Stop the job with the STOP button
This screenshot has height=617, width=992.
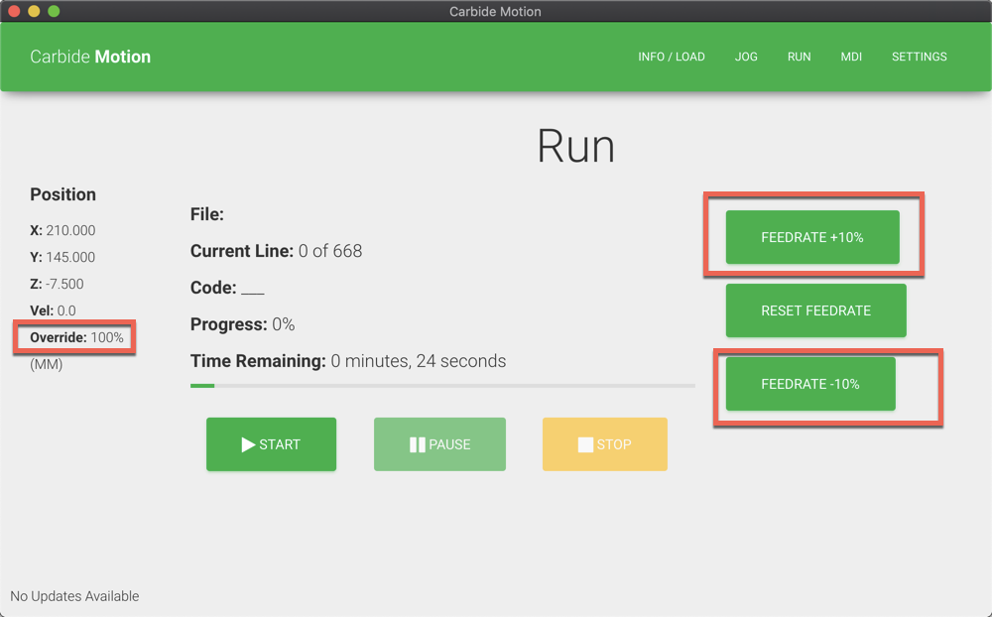coord(605,444)
